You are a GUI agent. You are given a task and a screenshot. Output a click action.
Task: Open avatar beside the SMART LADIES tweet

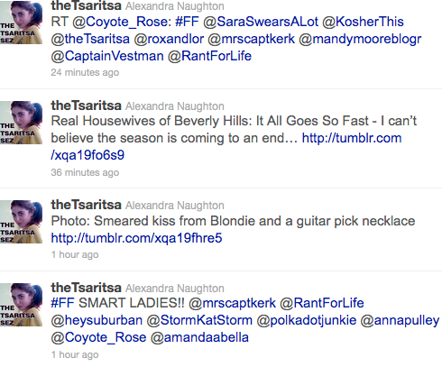point(21,305)
